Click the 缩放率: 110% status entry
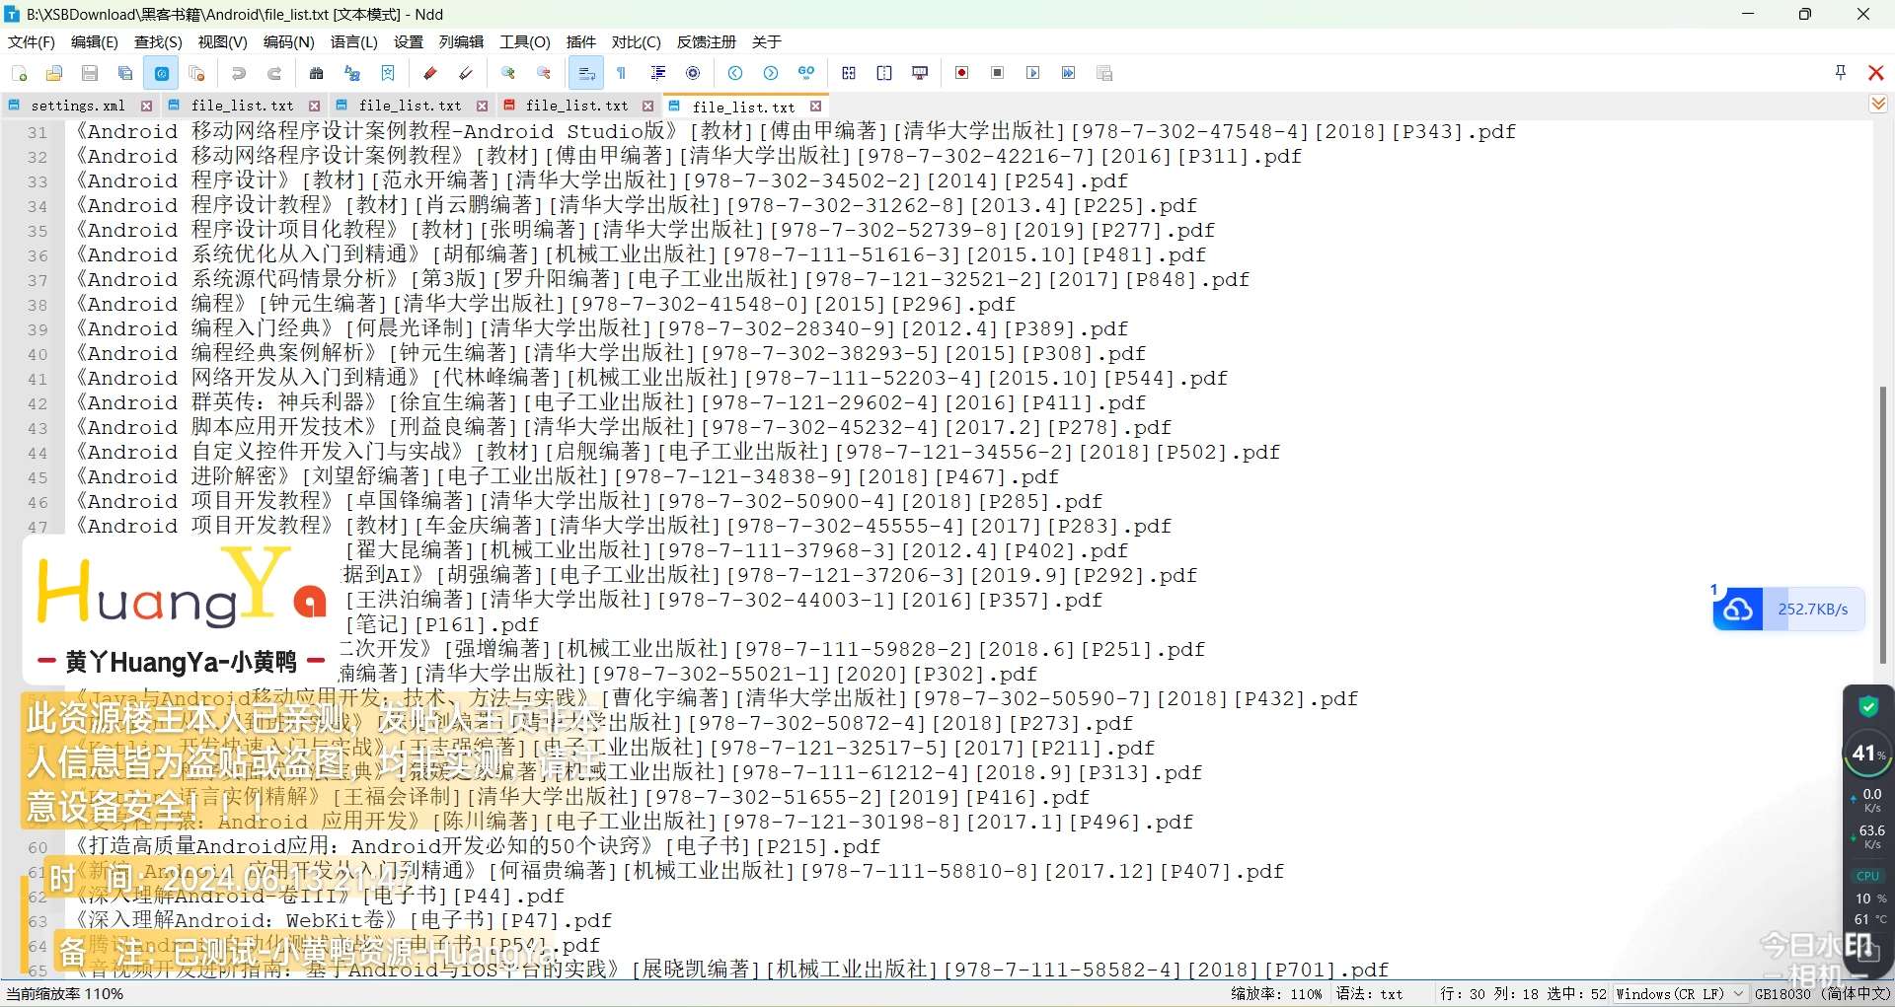Viewport: 1895px width, 1007px height. coord(1276,994)
